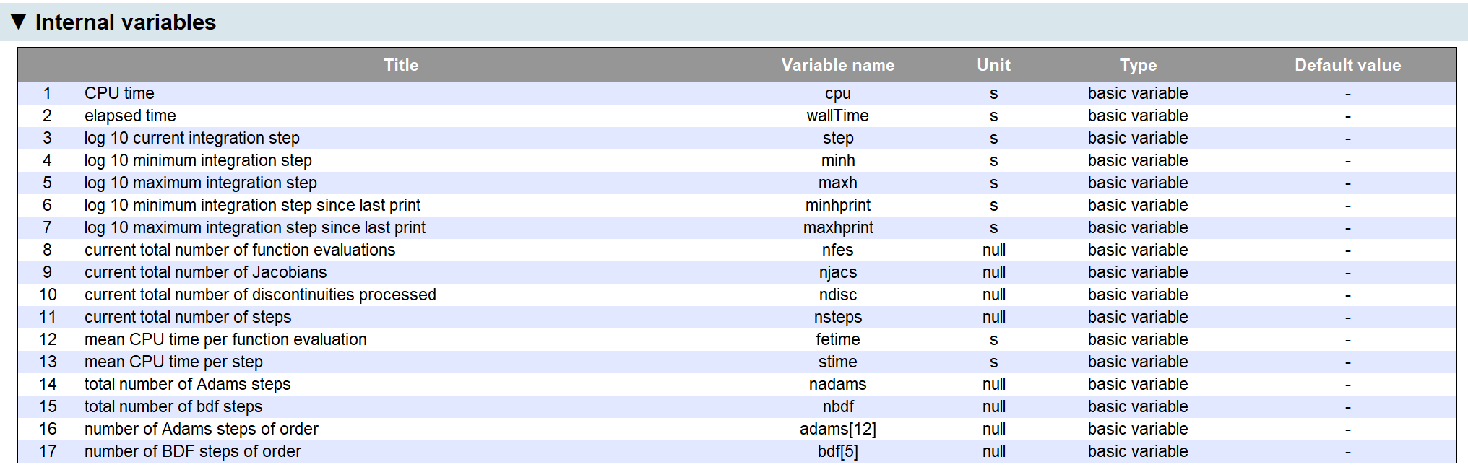Click the Title column header

point(401,65)
